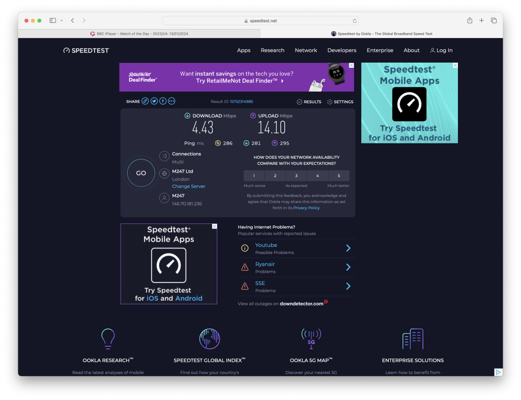The image size is (521, 400).
Task: Expand Youtube row chevron
Action: (348, 248)
